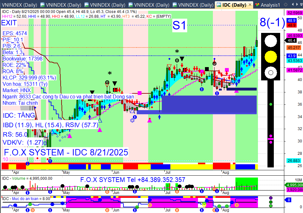Click F.O.X SYSTEM - IDC 8/21/2025 title
Image resolution: width=303 pixels, height=213 pixels.
[66, 153]
